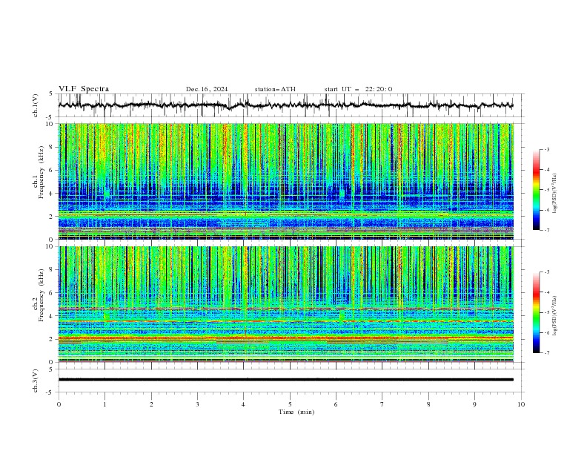Click the "VLF Spectra" title text
This screenshot has height=454, width=587.
tap(84, 89)
